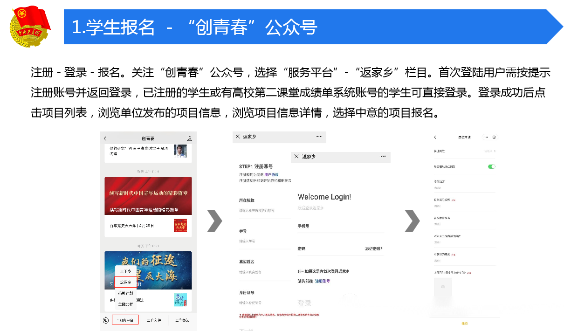
Task: Open the third 创青春 bottom menu, right of 工作文件
Action: tap(182, 320)
